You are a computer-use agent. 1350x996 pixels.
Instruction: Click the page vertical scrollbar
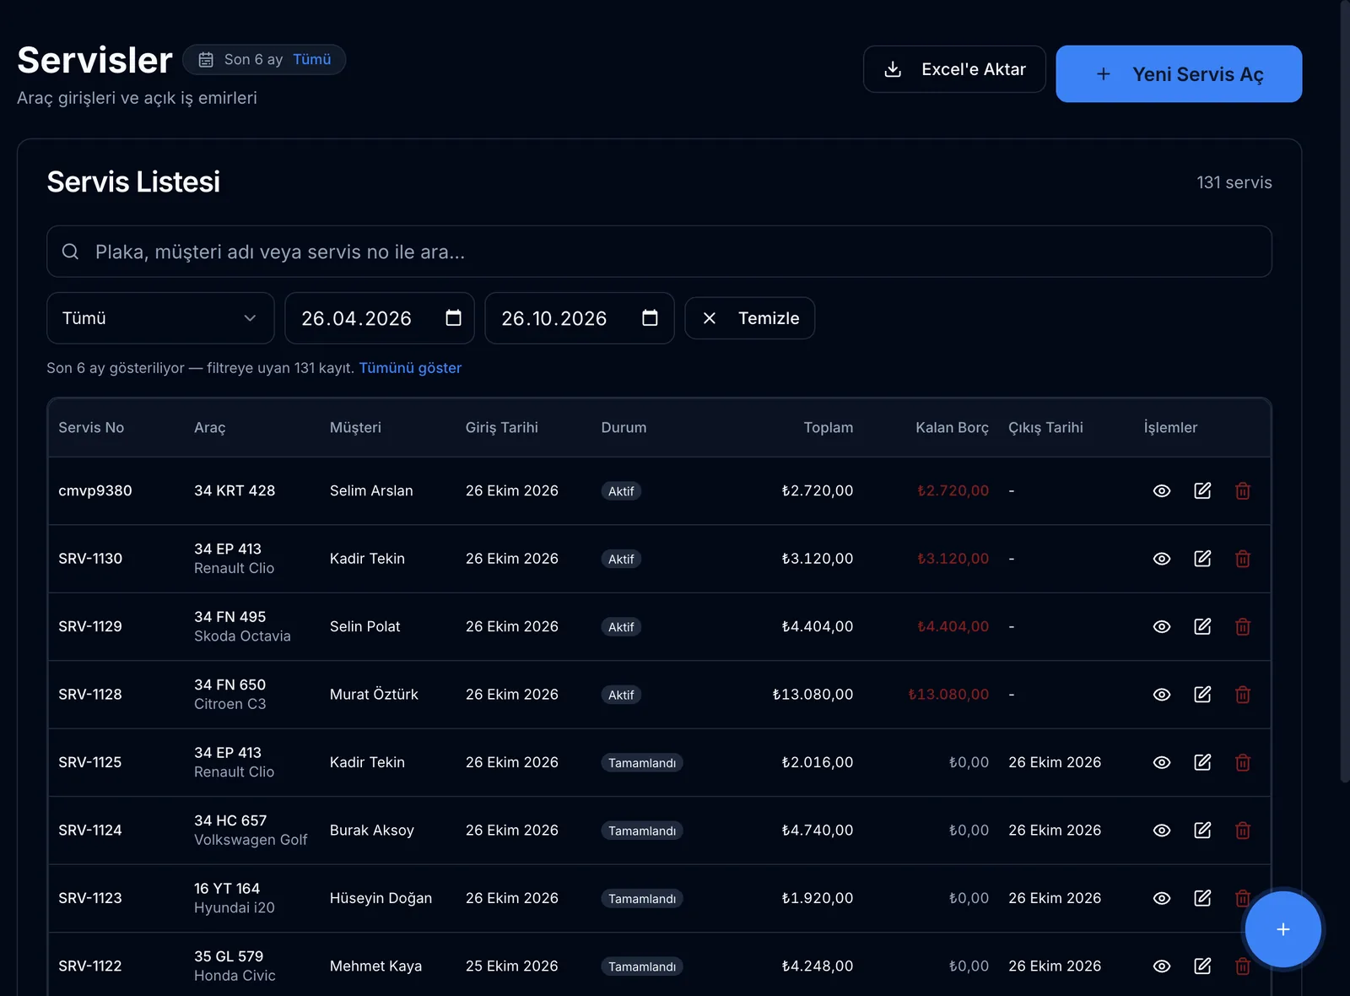1345,392
